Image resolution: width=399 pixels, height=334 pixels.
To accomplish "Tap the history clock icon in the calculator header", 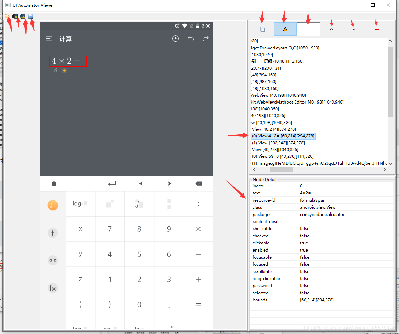I will [176, 39].
